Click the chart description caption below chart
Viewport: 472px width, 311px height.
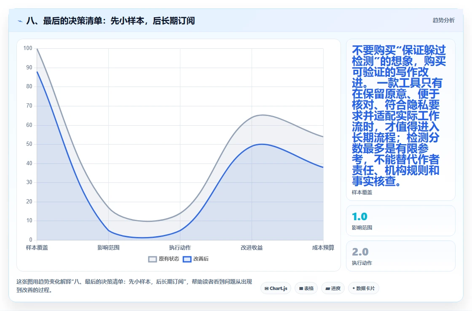(x=134, y=286)
